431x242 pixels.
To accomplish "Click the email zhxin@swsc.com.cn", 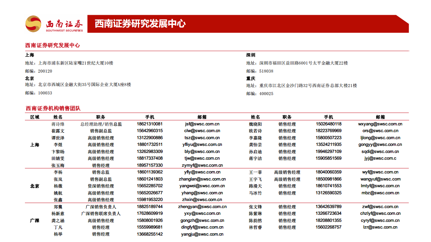I will tap(202, 200).
